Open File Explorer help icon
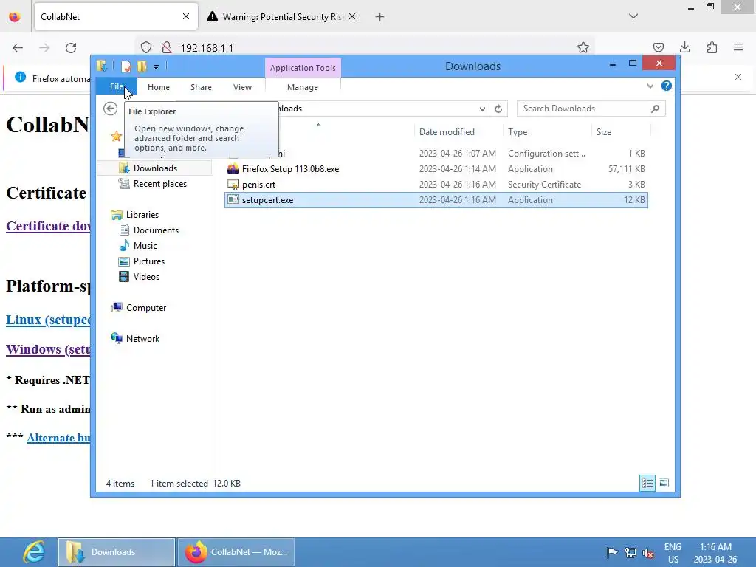This screenshot has height=567, width=756. pos(667,86)
